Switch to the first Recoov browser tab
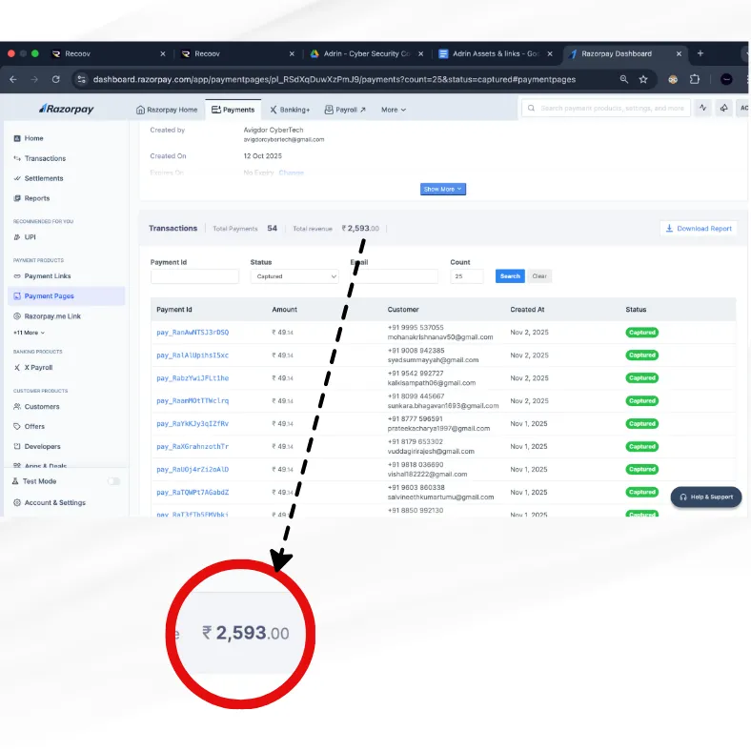 [109, 53]
